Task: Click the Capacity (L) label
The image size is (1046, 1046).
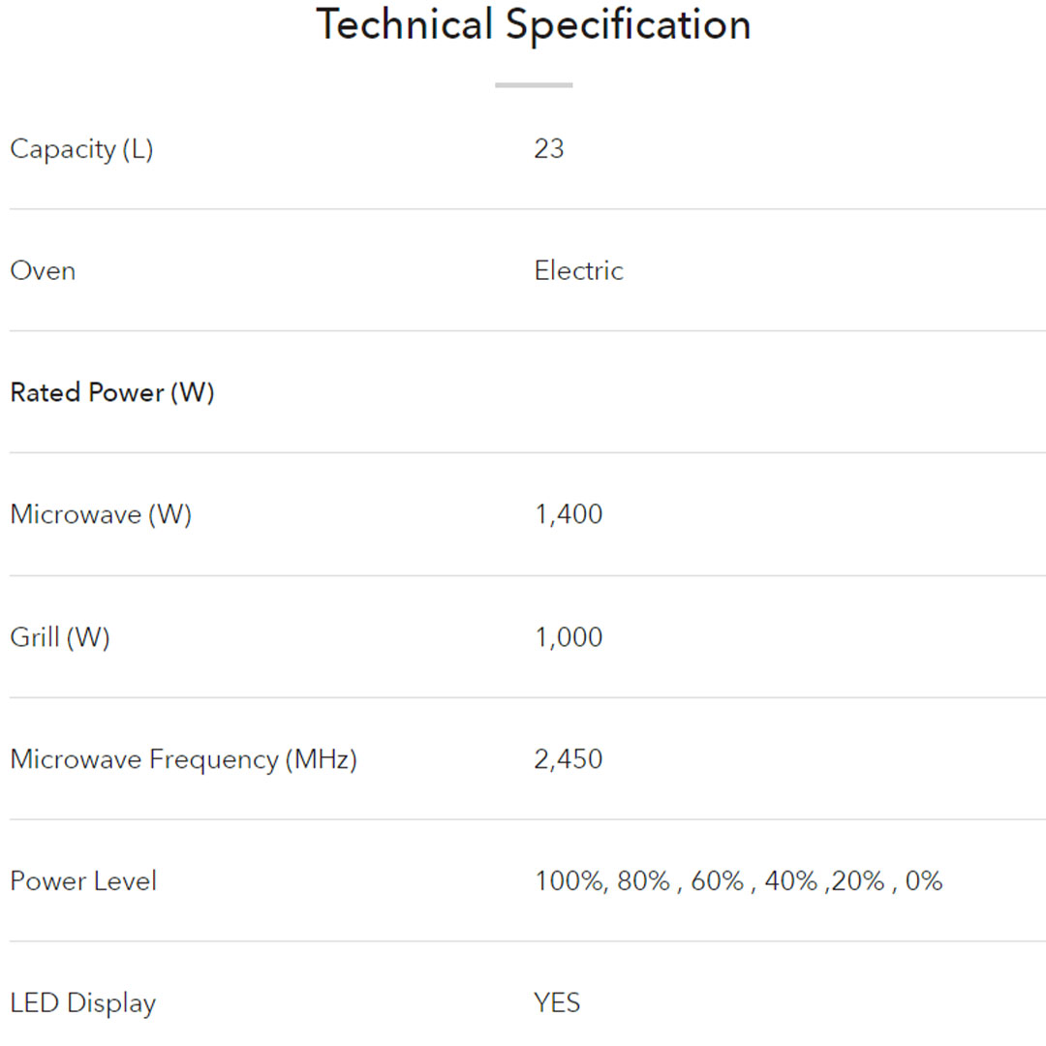Action: (x=81, y=149)
